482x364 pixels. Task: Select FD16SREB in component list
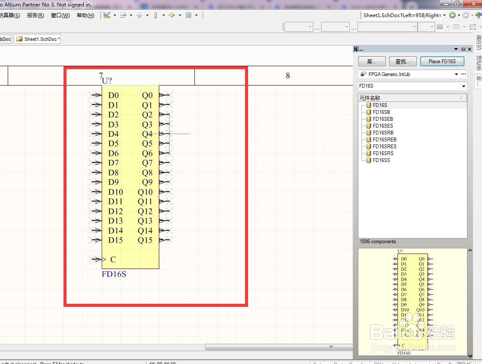point(385,139)
